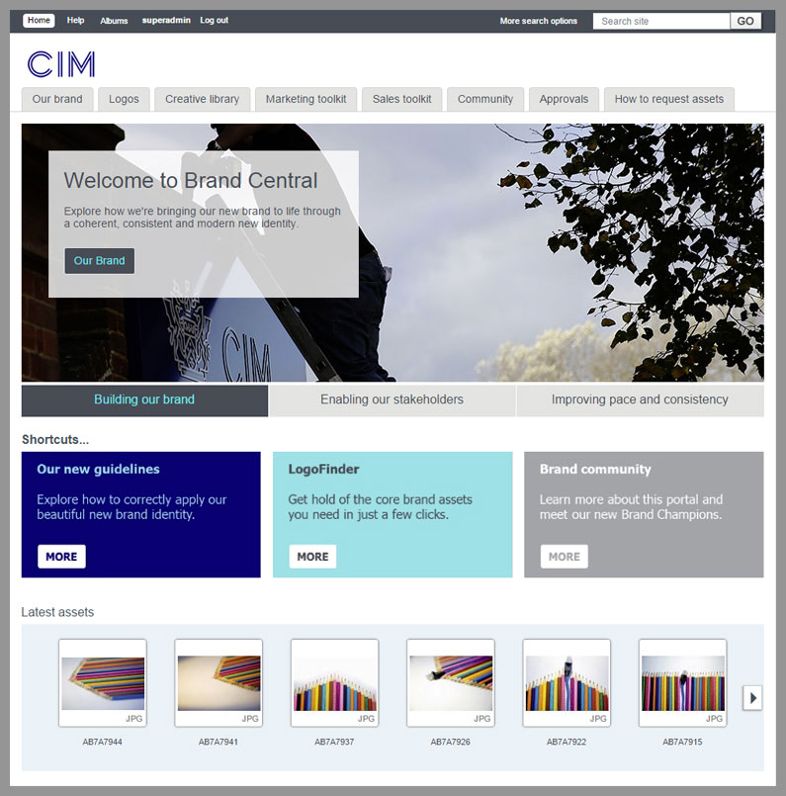Select the AB7A7915 asset thumbnail
786x796 pixels.
point(682,683)
